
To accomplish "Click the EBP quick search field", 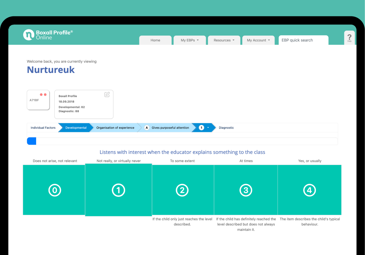I will (303, 40).
